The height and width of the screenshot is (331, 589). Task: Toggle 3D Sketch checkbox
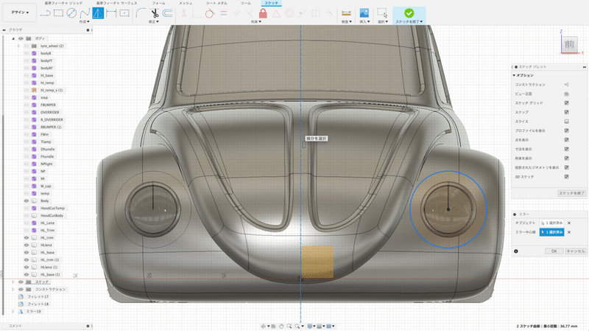566,177
